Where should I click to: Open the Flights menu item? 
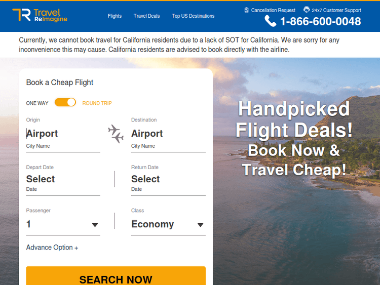click(x=115, y=16)
